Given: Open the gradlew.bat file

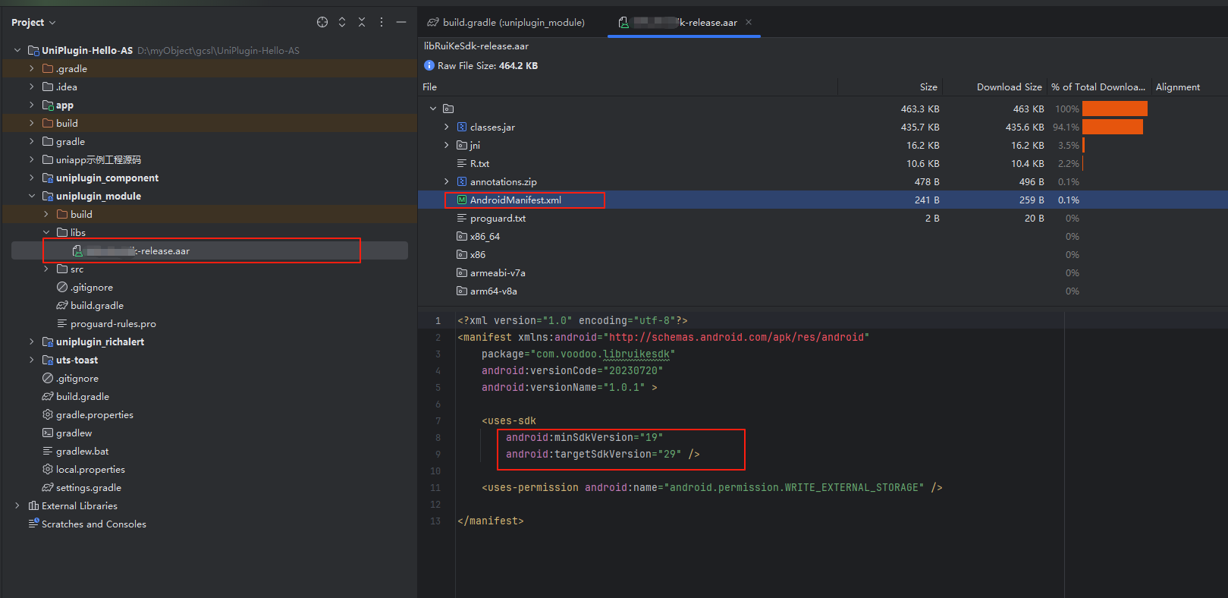Looking at the screenshot, I should tap(82, 451).
